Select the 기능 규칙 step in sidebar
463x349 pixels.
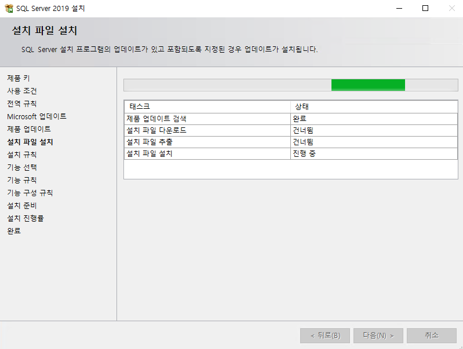(22, 180)
